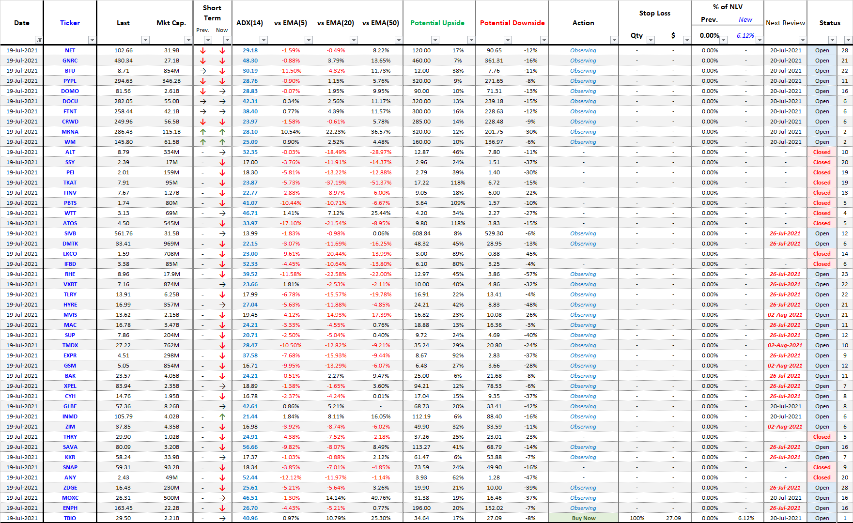
Task: Click the red down arrow in CRWD Prev. column
Action: pos(203,122)
